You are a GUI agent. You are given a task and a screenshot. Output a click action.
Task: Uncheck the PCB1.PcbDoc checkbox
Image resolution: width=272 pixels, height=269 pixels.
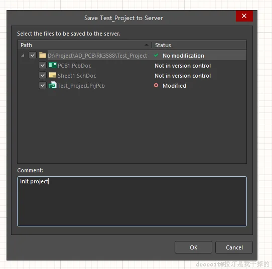[43, 65]
